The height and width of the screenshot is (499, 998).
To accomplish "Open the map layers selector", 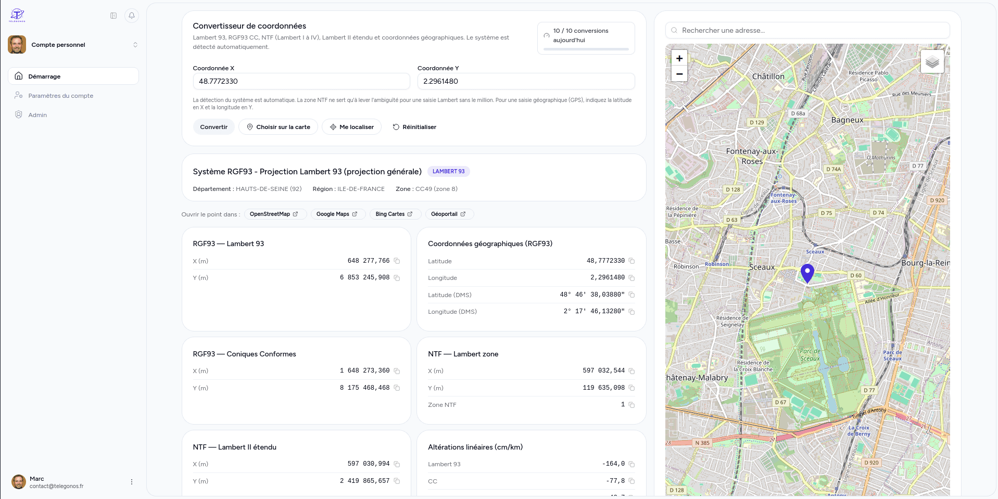I will pyautogui.click(x=932, y=62).
